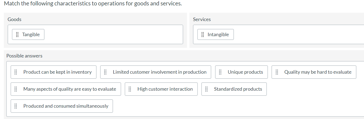This screenshot has width=364, height=119.
Task: Select Quality may be hard to evaluate text
Action: point(318,72)
